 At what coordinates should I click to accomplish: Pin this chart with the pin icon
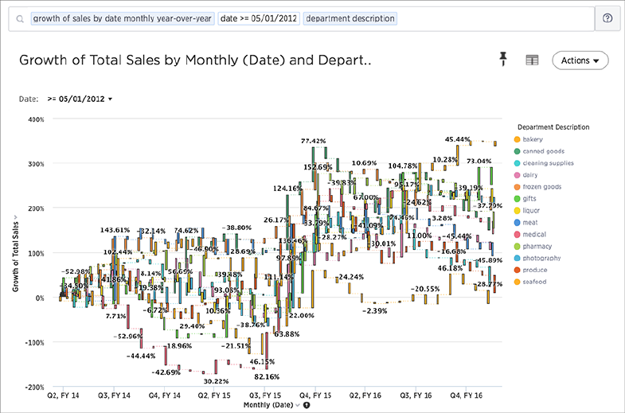pyautogui.click(x=503, y=59)
